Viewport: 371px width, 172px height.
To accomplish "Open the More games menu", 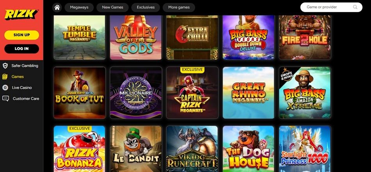I will click(179, 7).
